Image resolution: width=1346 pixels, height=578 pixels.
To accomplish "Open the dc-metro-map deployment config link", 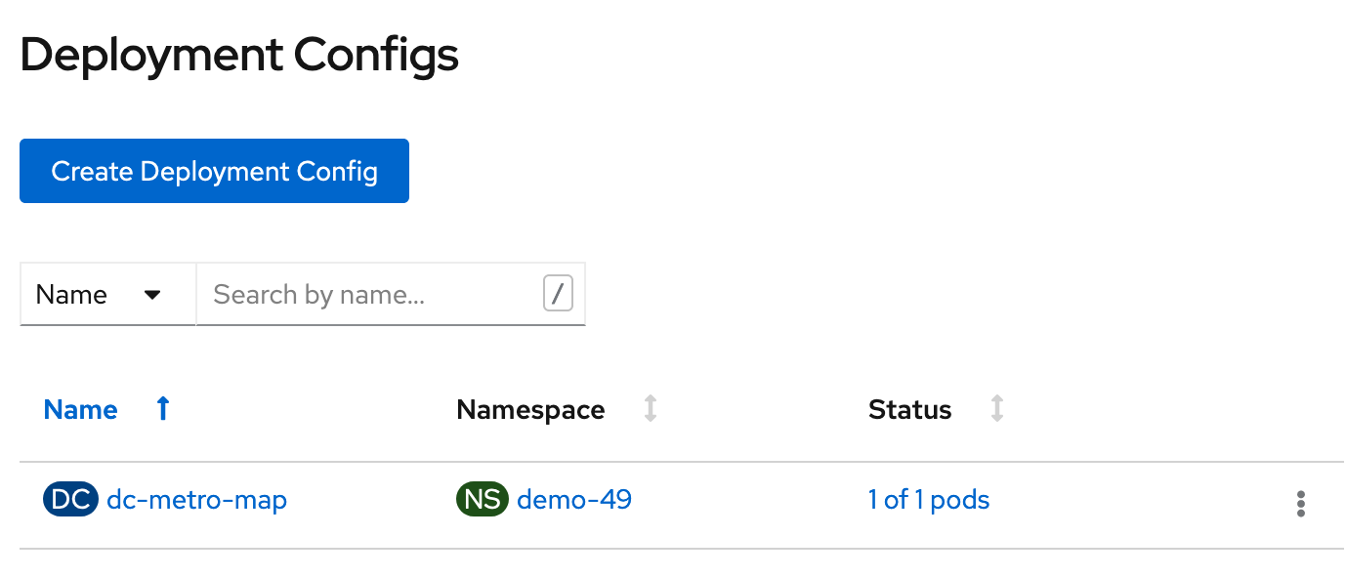I will [x=196, y=500].
